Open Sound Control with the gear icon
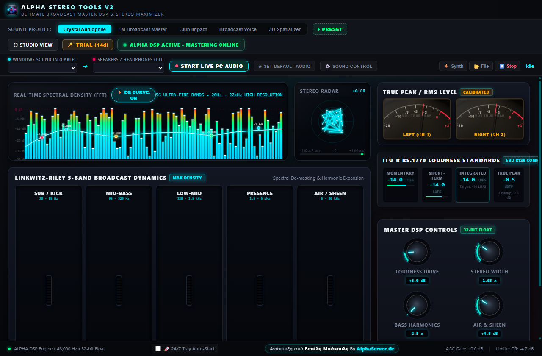 pyautogui.click(x=348, y=66)
